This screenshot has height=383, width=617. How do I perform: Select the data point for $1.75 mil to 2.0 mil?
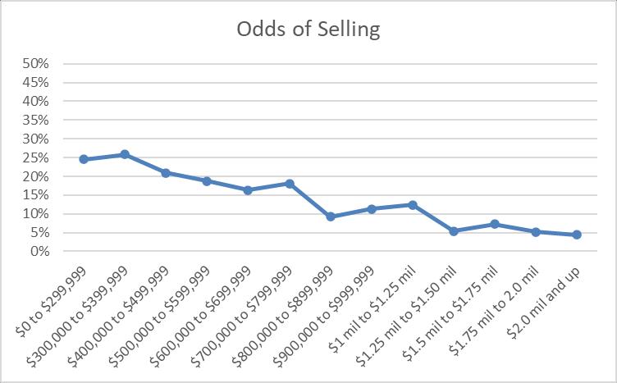click(536, 232)
